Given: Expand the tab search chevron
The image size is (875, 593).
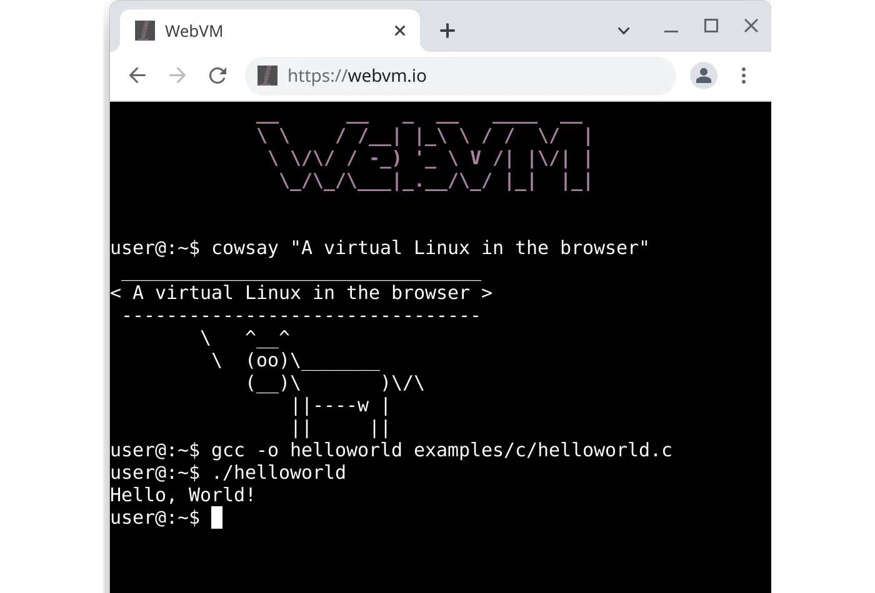Looking at the screenshot, I should 623,31.
